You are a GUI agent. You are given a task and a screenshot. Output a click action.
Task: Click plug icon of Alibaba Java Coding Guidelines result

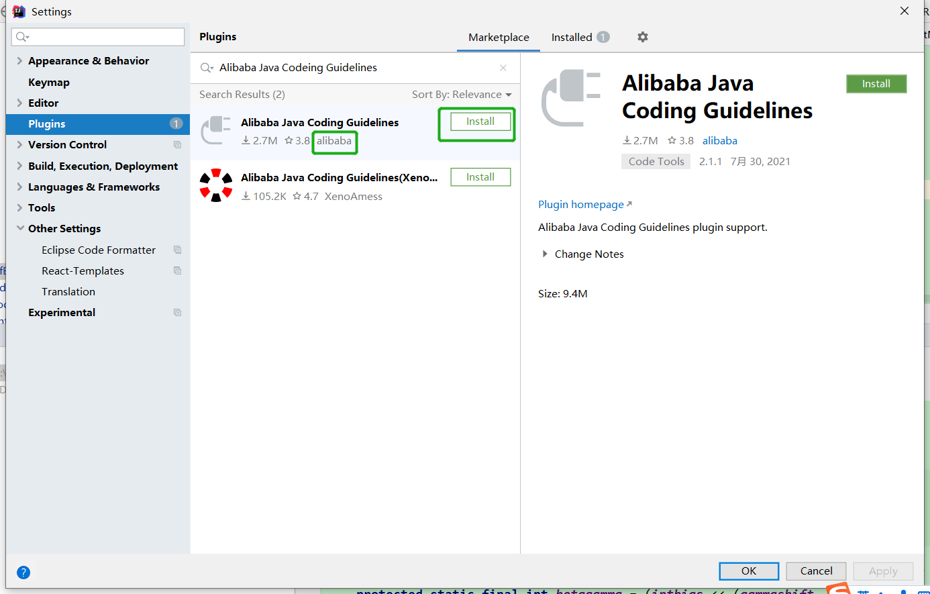coord(216,130)
